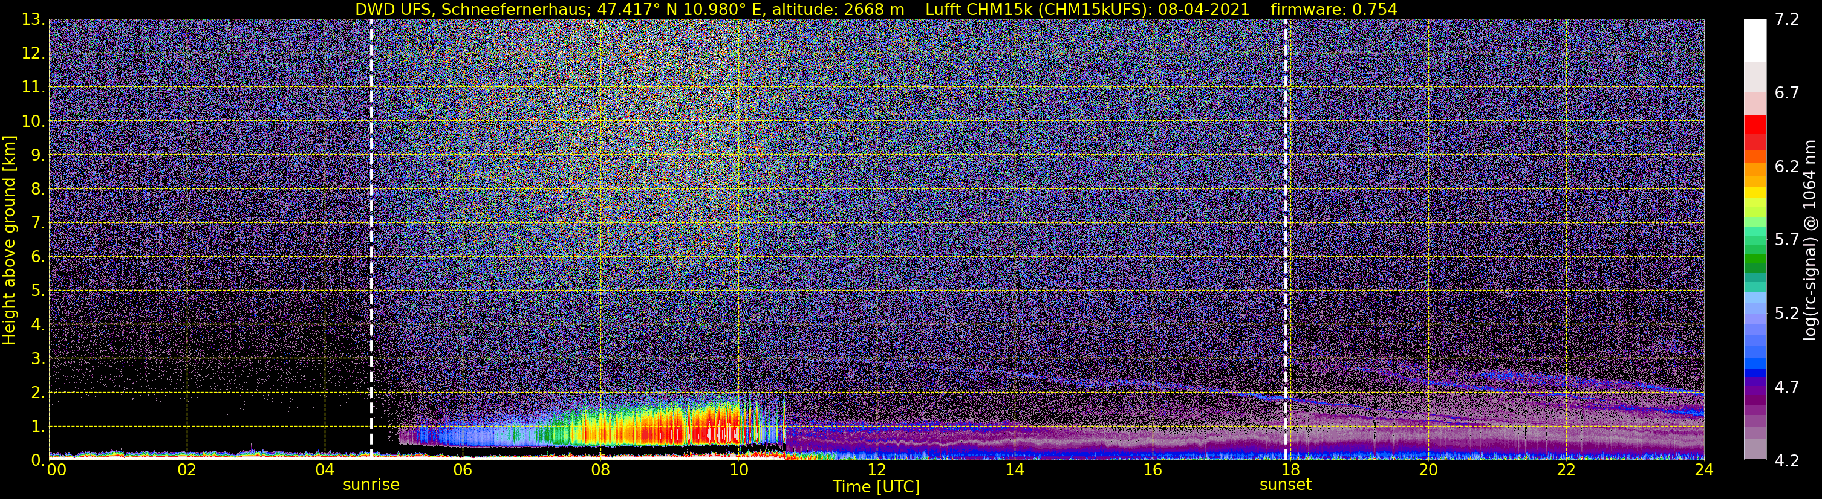Click time tick label '02'

[187, 470]
